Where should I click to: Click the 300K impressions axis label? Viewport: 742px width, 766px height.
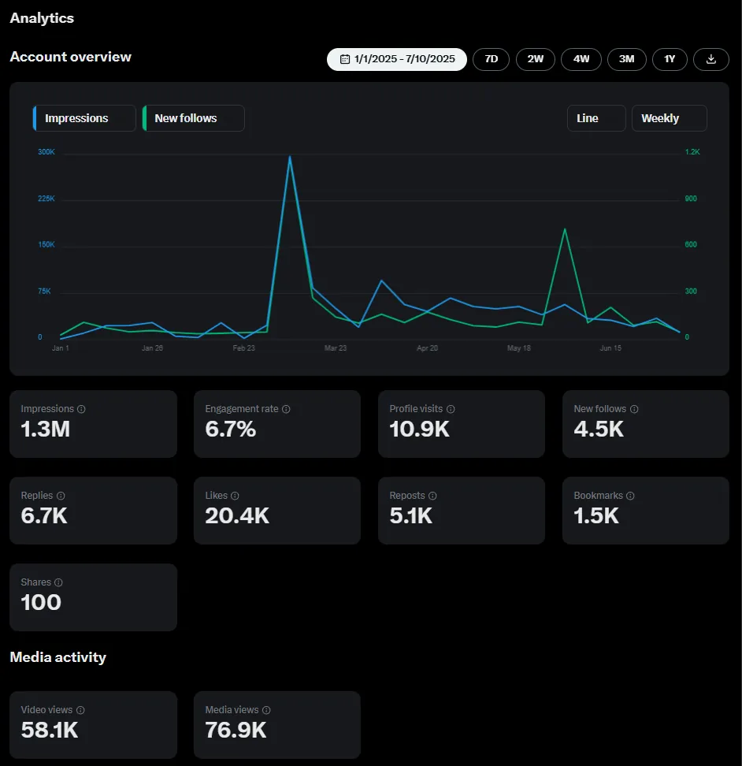pos(46,152)
